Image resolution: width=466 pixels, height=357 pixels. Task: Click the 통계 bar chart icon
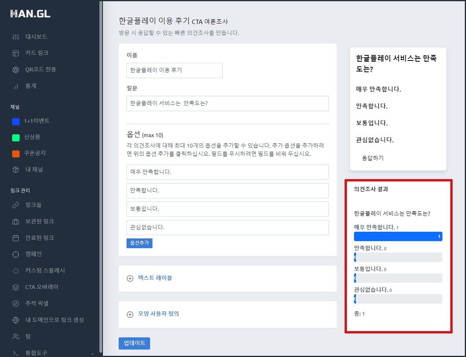click(16, 86)
